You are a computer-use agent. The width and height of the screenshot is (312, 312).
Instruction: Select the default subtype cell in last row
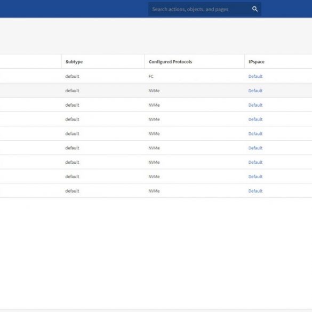[72, 191]
